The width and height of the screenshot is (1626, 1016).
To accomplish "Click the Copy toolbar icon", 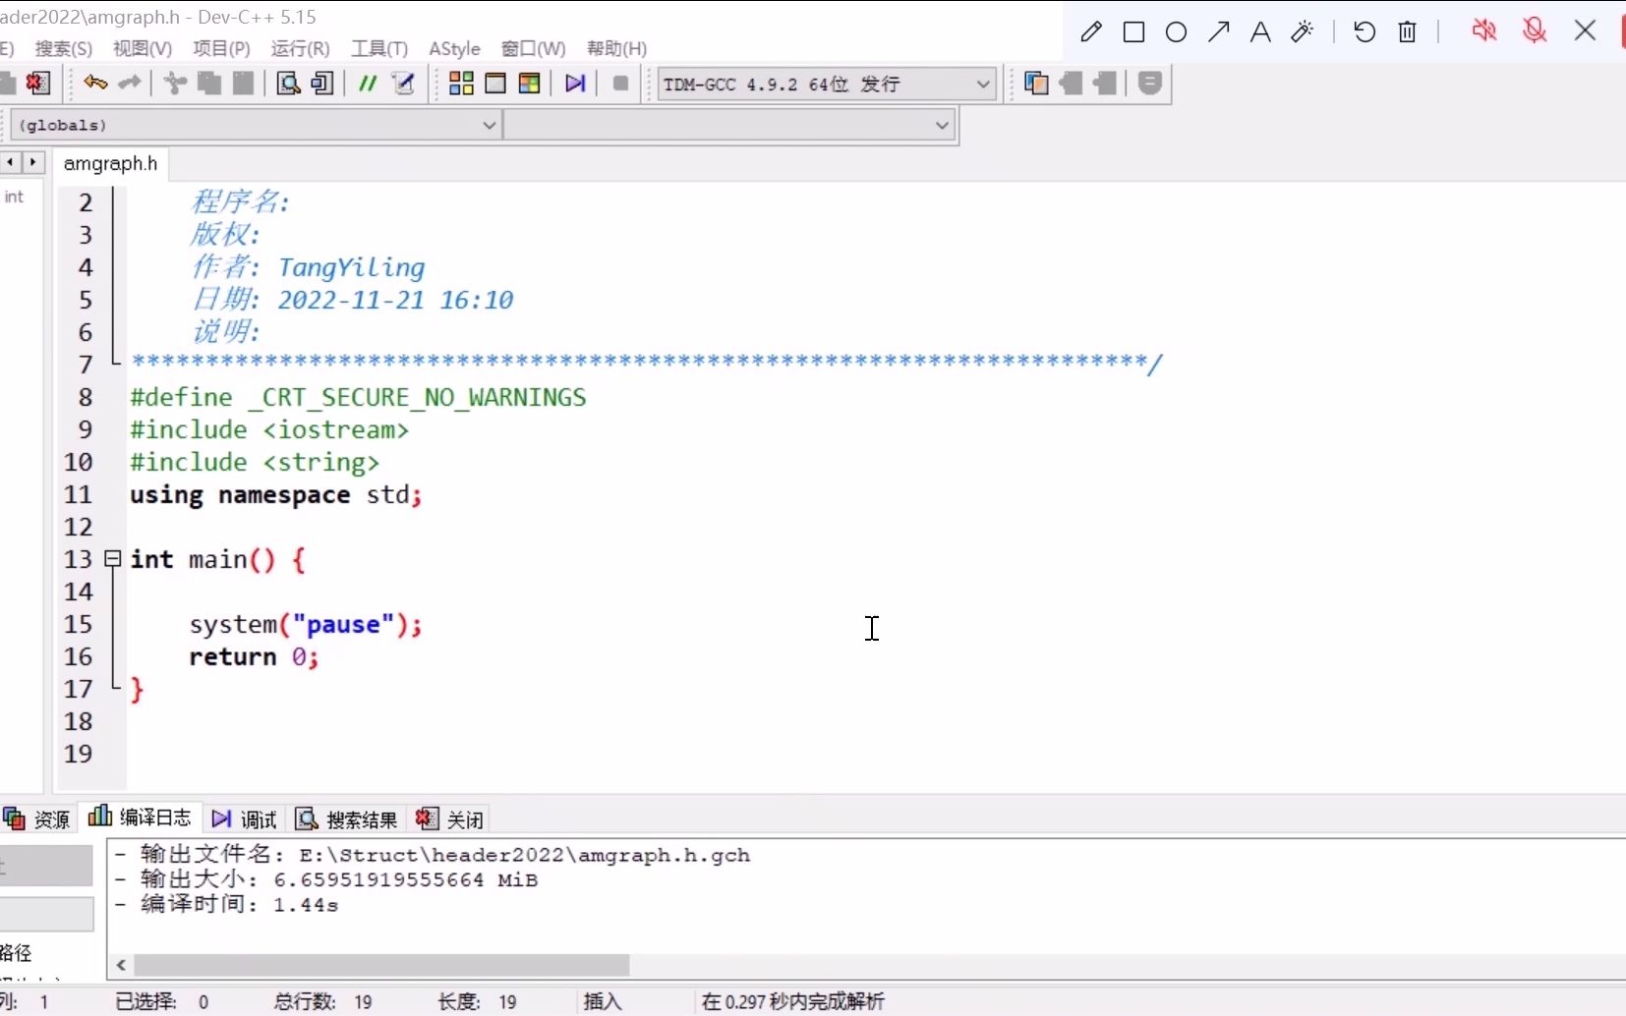I will [x=209, y=84].
